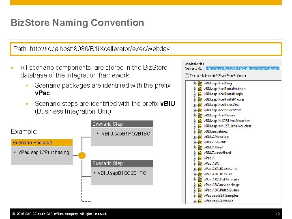Click the folder icon beside vBIU.sap.XcelPortalLogin
The height and width of the screenshot is (219, 292).
(x=200, y=94)
